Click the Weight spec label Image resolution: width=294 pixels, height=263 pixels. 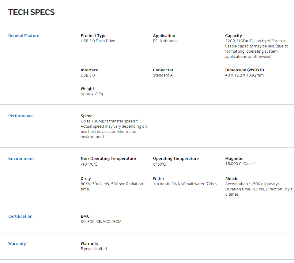87,89
